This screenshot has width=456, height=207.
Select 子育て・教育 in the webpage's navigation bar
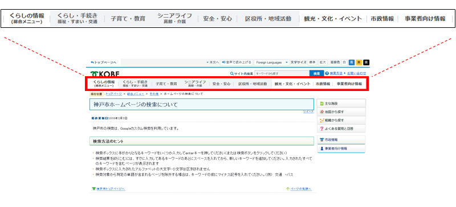[x=166, y=84]
